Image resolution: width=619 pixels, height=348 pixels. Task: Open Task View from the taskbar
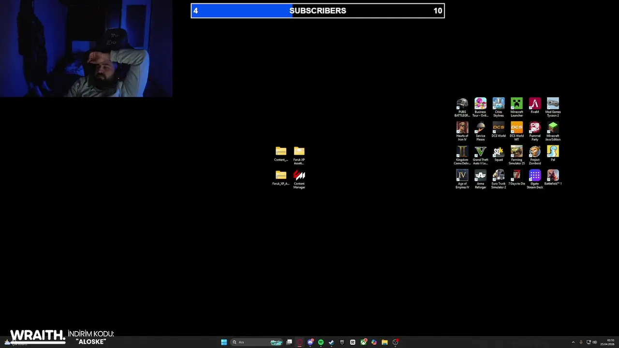point(289,342)
